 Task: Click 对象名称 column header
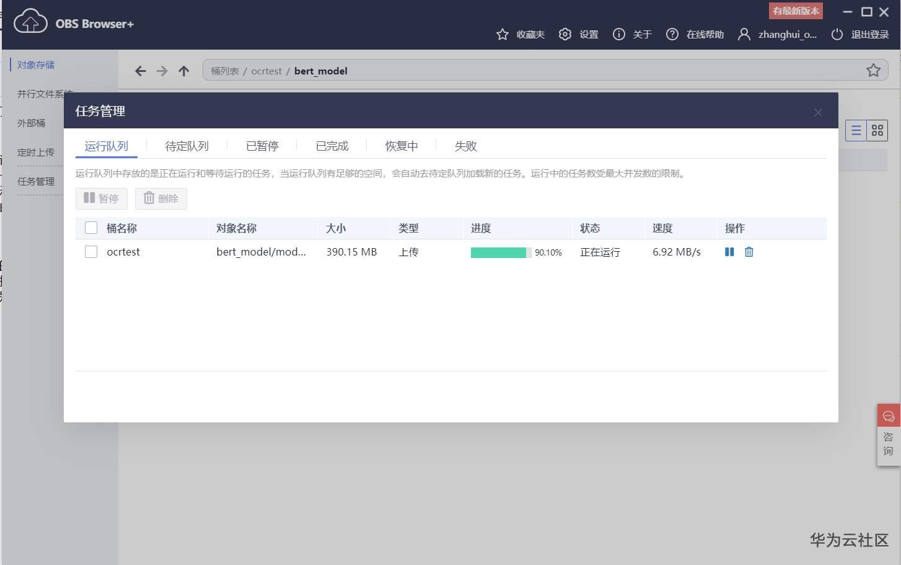(236, 228)
